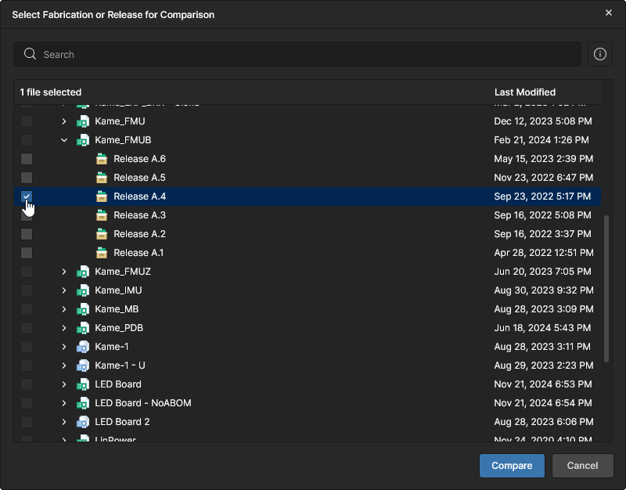The height and width of the screenshot is (490, 626).
Task: Expand the LED Board project
Action: coord(64,384)
